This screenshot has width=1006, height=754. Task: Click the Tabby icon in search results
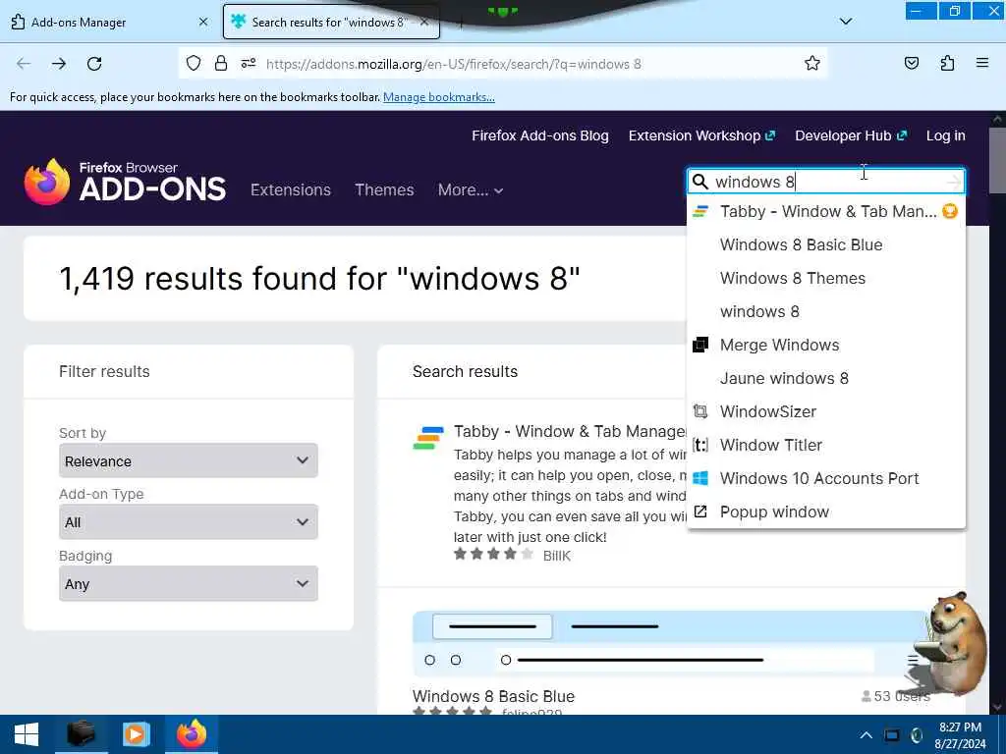(428, 439)
